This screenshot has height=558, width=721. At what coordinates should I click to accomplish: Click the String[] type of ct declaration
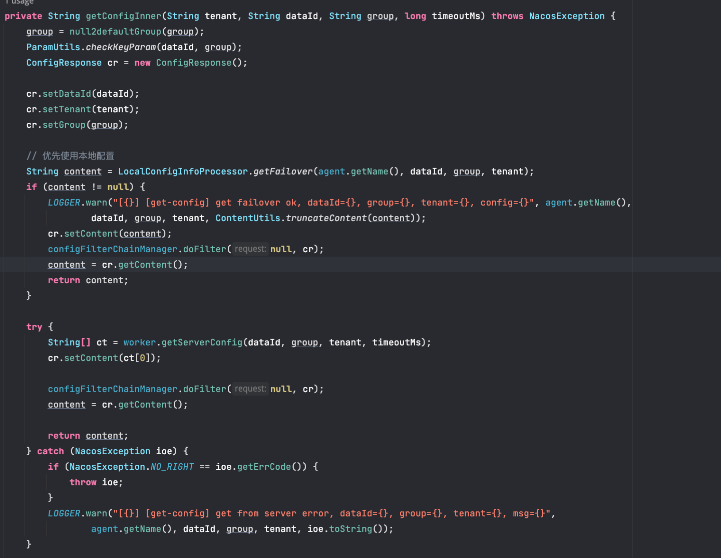(69, 342)
